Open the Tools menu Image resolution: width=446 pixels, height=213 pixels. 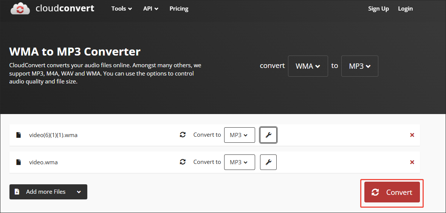(122, 9)
